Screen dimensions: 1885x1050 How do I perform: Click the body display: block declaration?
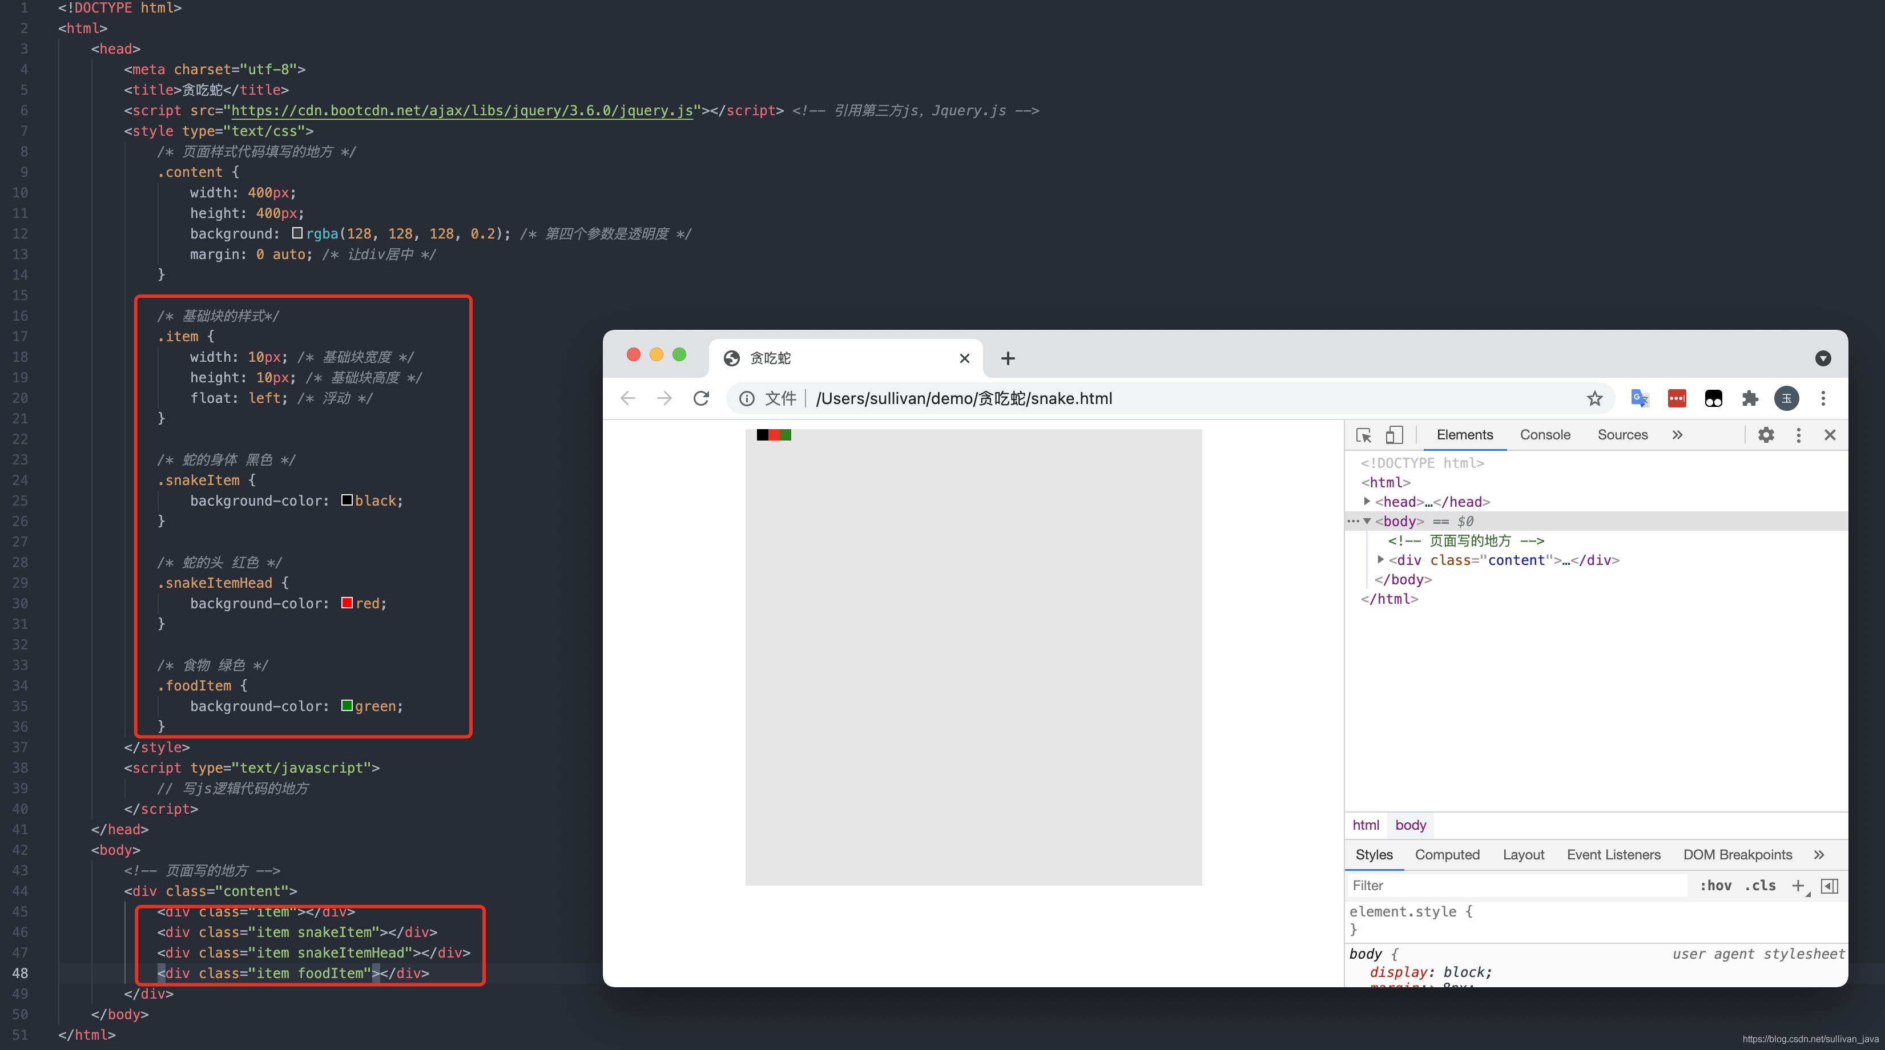coord(1431,972)
